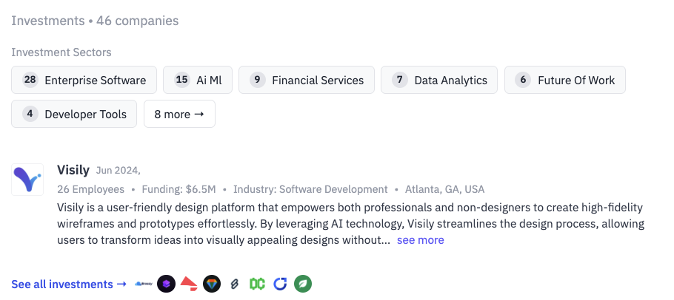This screenshot has width=674, height=300.
Task: Open the Breezy cloud logo icon
Action: [x=144, y=284]
